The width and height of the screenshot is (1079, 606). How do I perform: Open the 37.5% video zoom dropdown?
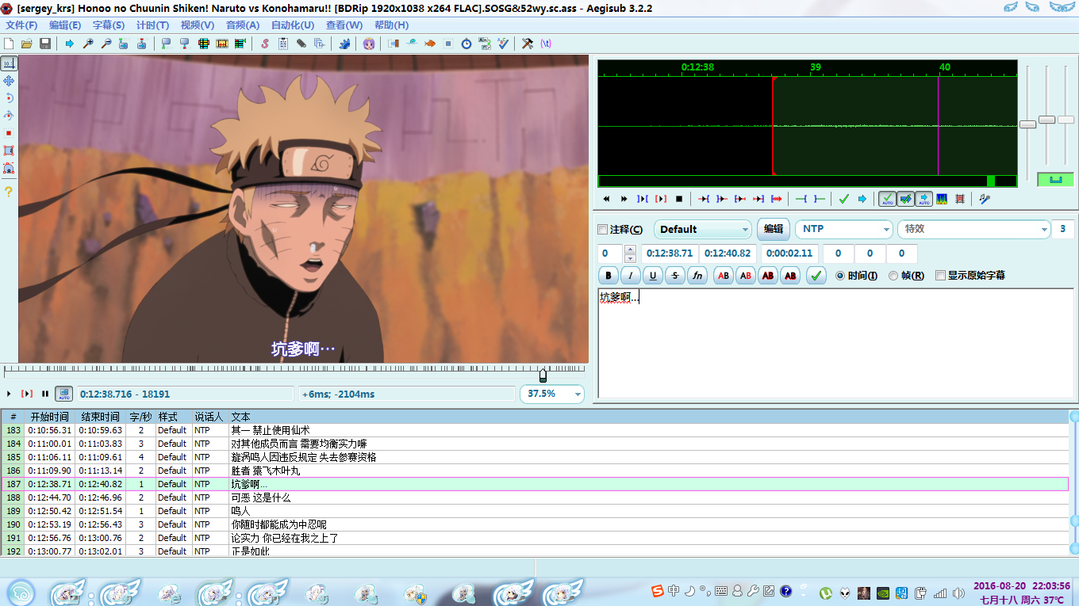[551, 394]
